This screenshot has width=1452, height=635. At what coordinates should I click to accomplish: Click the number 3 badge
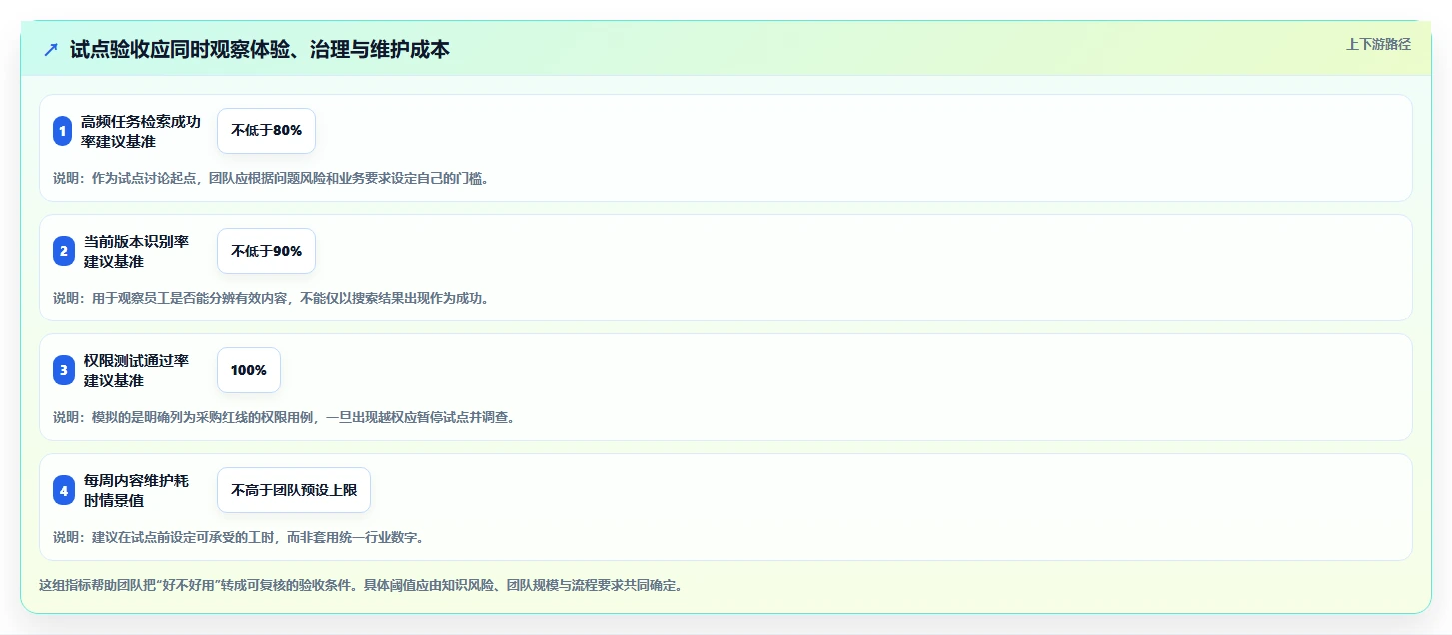pos(63,370)
